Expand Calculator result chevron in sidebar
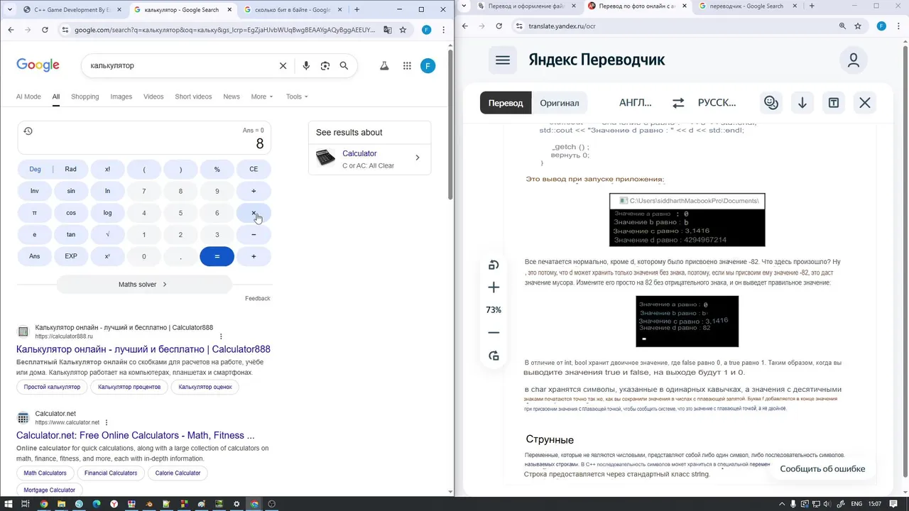Screen dimensions: 909x511 [x=417, y=158]
